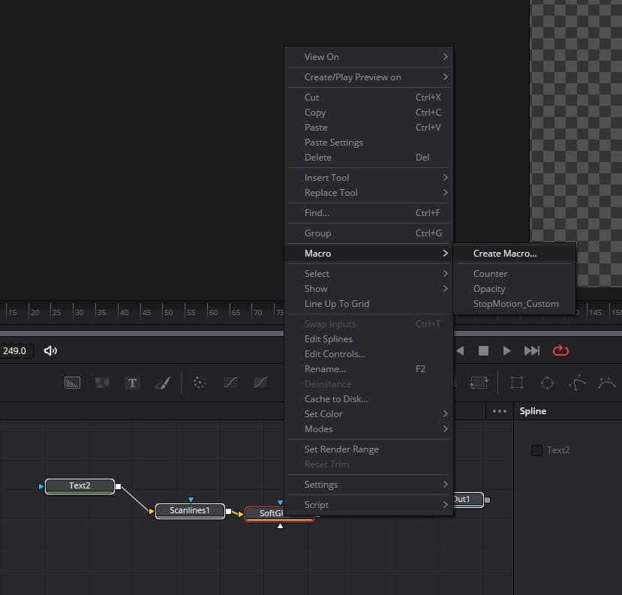Image resolution: width=622 pixels, height=595 pixels.
Task: Select Cache to Disk... option
Action: coord(369,398)
